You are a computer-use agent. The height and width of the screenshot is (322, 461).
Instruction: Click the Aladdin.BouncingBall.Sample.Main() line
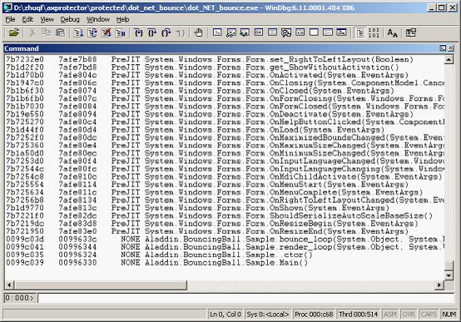(x=157, y=263)
